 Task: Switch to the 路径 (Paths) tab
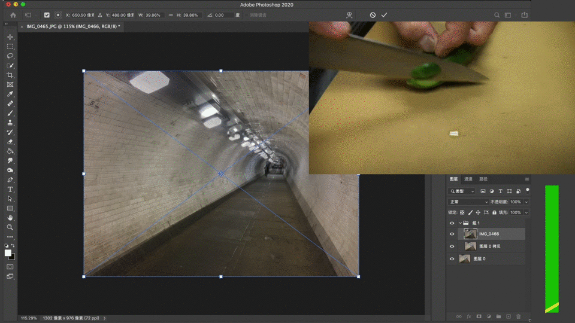[x=483, y=179]
